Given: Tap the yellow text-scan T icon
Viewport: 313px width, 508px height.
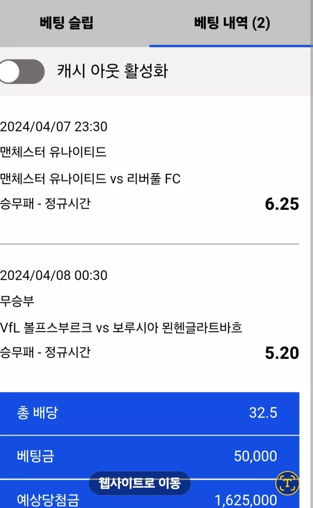Looking at the screenshot, I should click(287, 483).
